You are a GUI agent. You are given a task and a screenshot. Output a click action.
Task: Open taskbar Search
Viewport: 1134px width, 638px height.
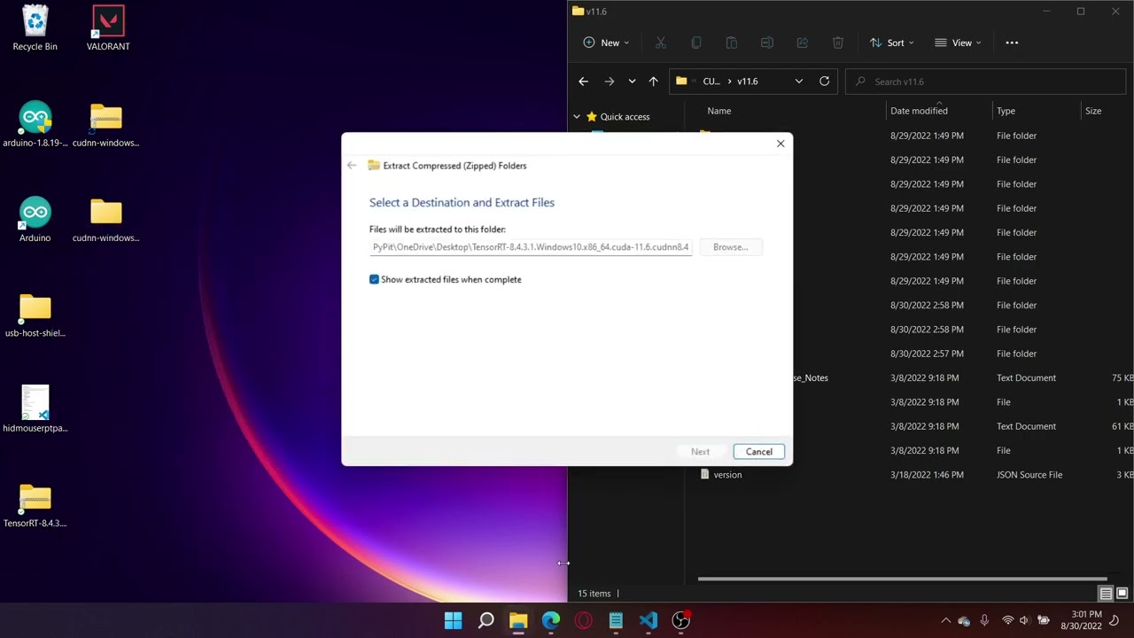click(x=485, y=620)
